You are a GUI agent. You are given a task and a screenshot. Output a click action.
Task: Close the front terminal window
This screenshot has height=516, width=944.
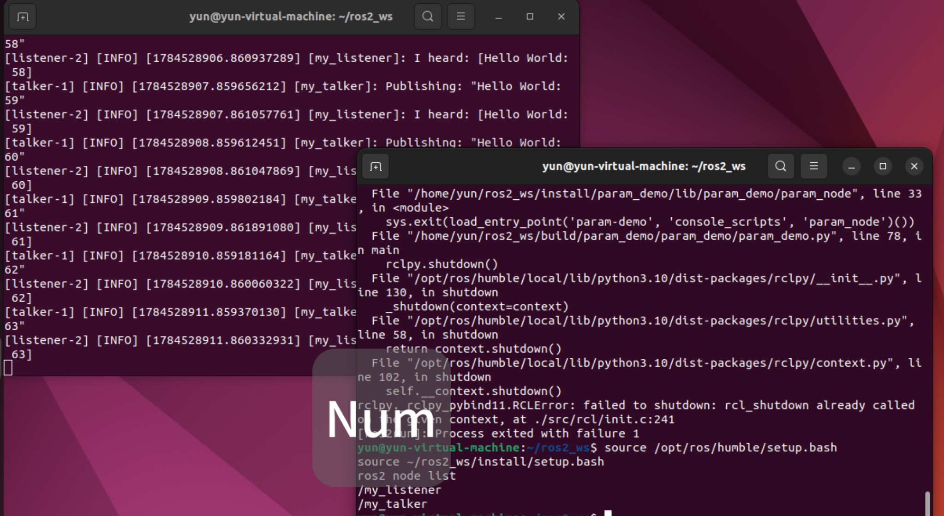(914, 166)
